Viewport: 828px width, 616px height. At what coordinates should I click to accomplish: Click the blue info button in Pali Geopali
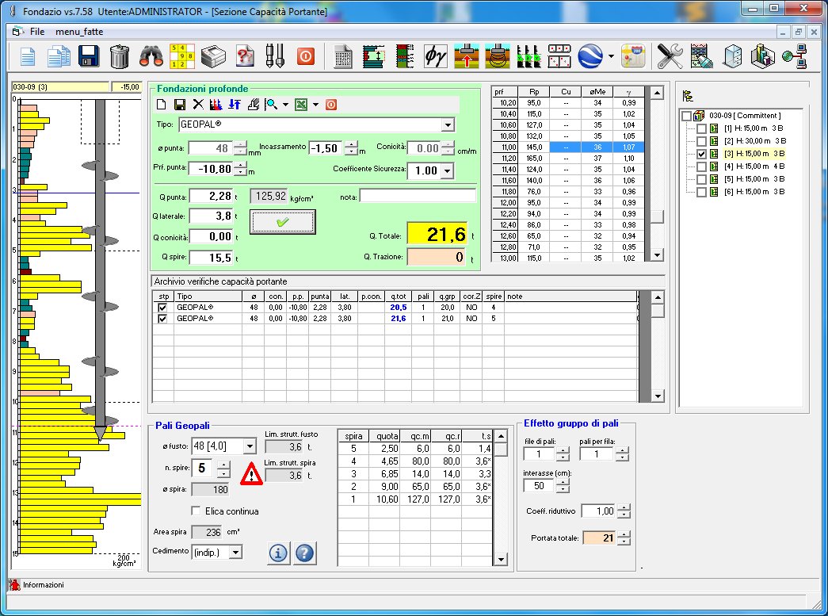(279, 553)
